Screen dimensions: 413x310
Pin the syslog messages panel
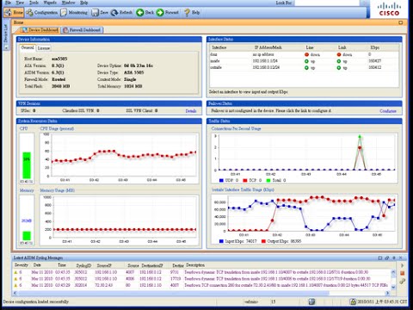click(394, 258)
